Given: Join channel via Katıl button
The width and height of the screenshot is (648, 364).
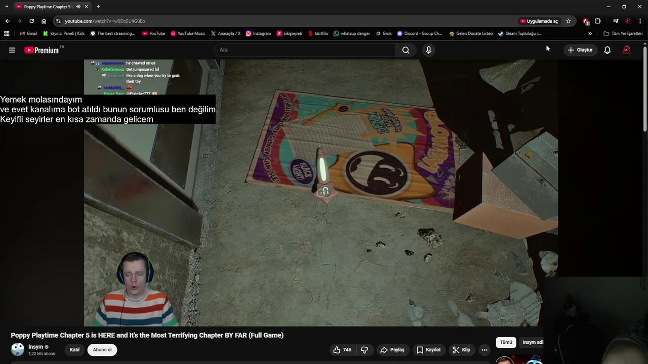Looking at the screenshot, I should 74,350.
